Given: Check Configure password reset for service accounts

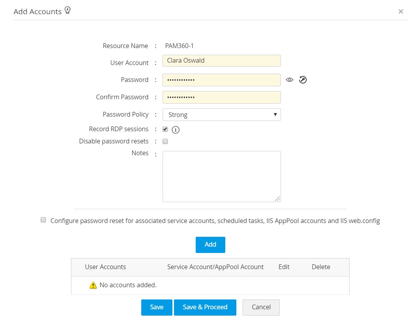Looking at the screenshot, I should [x=43, y=220].
